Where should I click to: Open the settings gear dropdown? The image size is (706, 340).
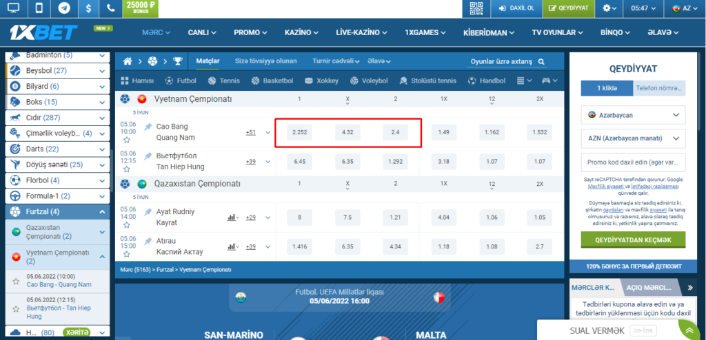coord(609,8)
